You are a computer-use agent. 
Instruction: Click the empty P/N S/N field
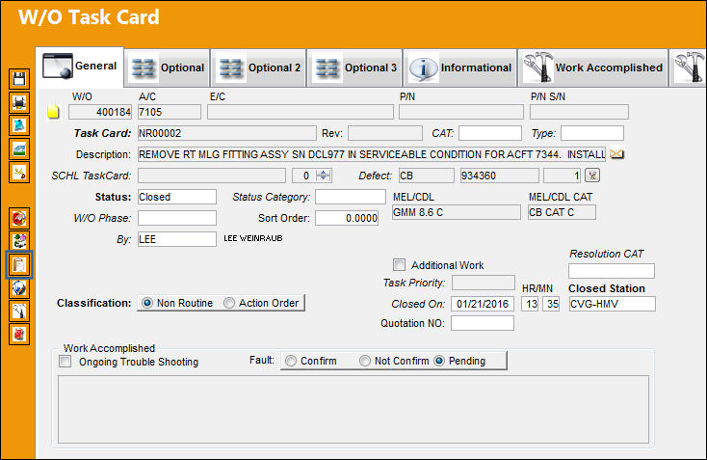click(x=579, y=112)
